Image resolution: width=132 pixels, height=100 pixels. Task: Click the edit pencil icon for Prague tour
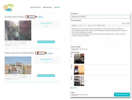pyautogui.click(x=38, y=53)
